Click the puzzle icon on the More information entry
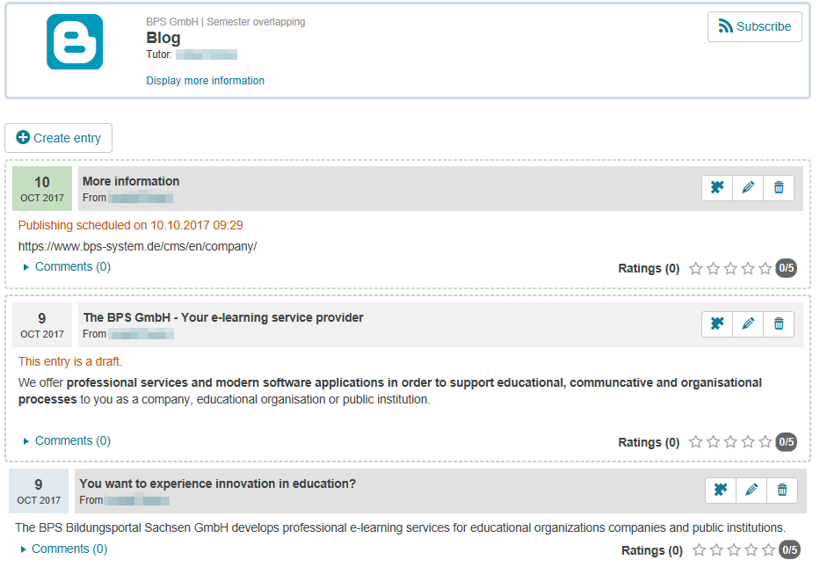Screen dimensions: 820x567 pos(717,188)
